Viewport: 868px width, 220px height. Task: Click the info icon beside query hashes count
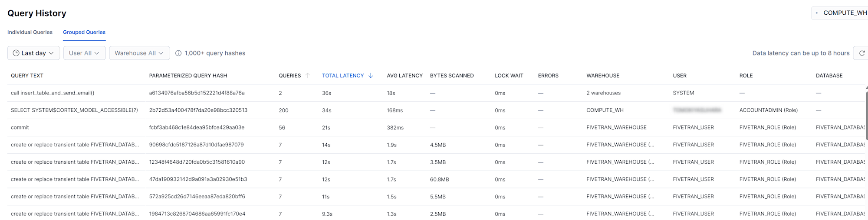click(x=178, y=53)
